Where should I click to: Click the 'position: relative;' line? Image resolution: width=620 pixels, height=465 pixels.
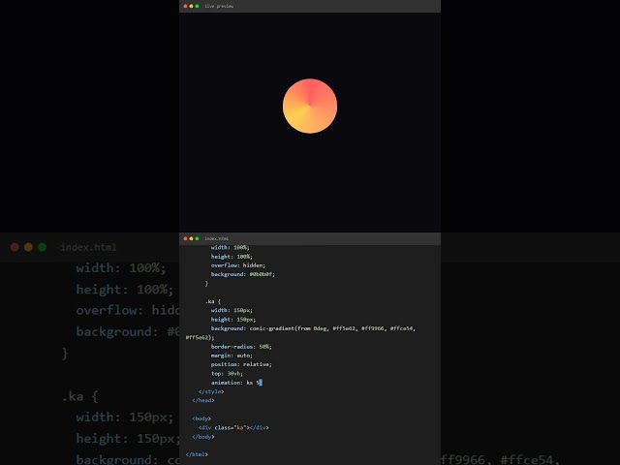[x=241, y=364]
